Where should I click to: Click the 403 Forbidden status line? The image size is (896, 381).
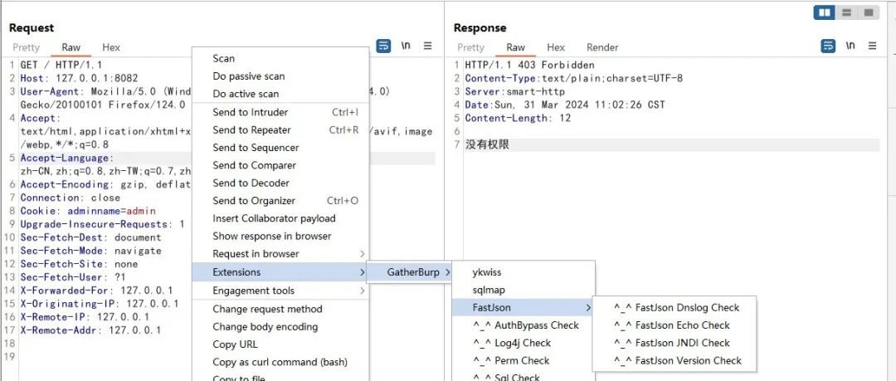[529, 66]
